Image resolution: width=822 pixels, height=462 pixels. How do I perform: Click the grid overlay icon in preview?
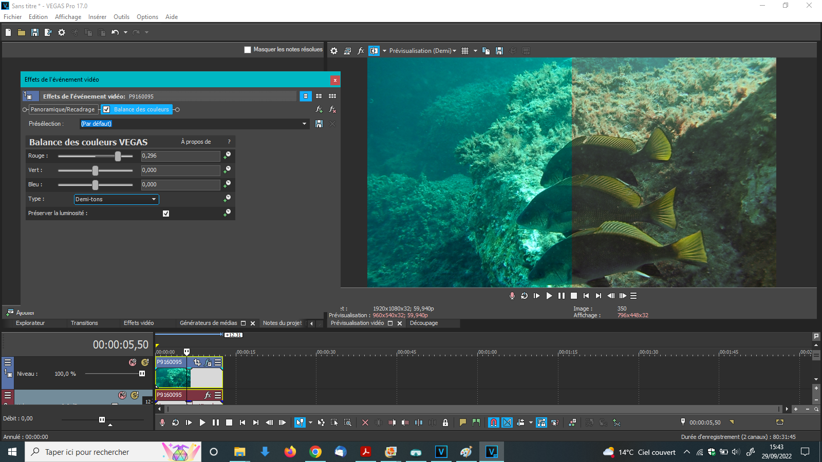click(465, 51)
